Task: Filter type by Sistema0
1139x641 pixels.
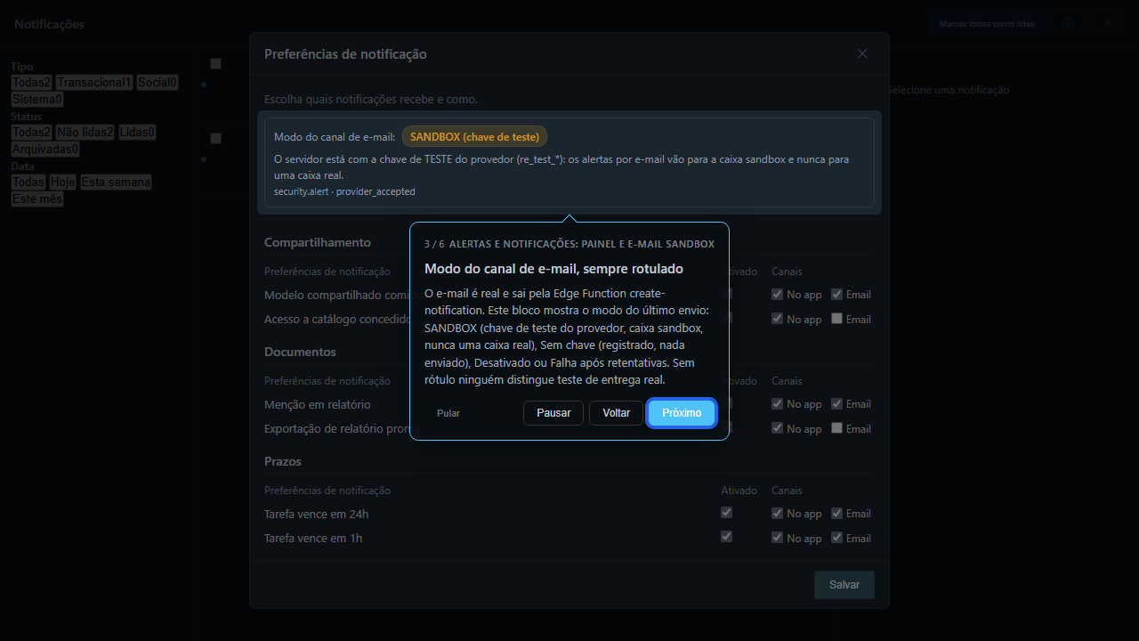Action: (37, 100)
